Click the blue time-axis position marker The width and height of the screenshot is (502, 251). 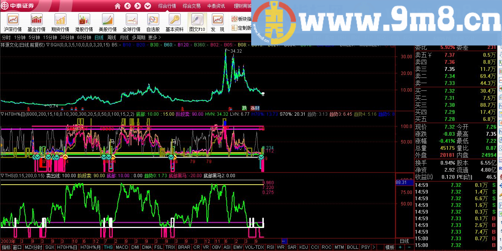pyautogui.click(x=284, y=241)
